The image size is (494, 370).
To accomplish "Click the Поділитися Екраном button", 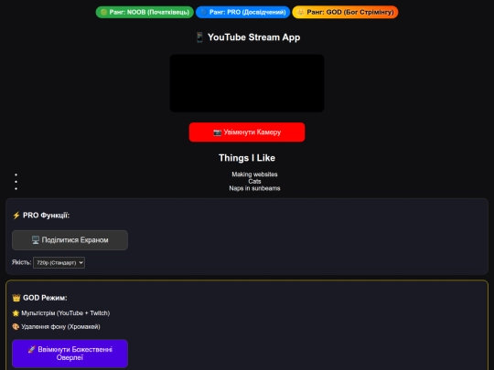I will pos(70,240).
